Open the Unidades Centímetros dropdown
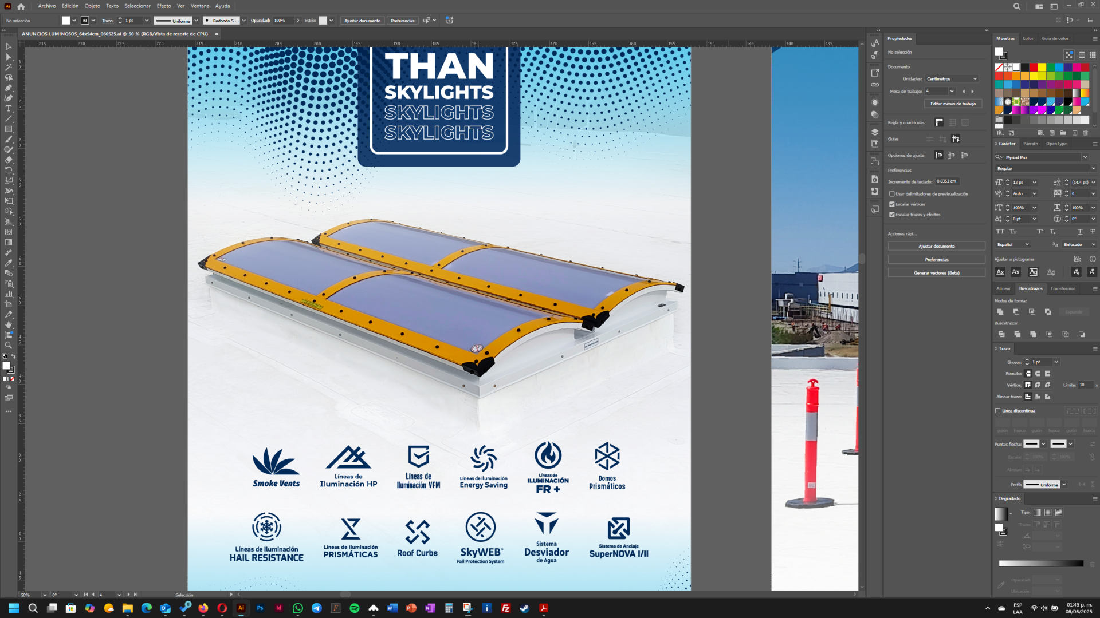 click(x=952, y=79)
